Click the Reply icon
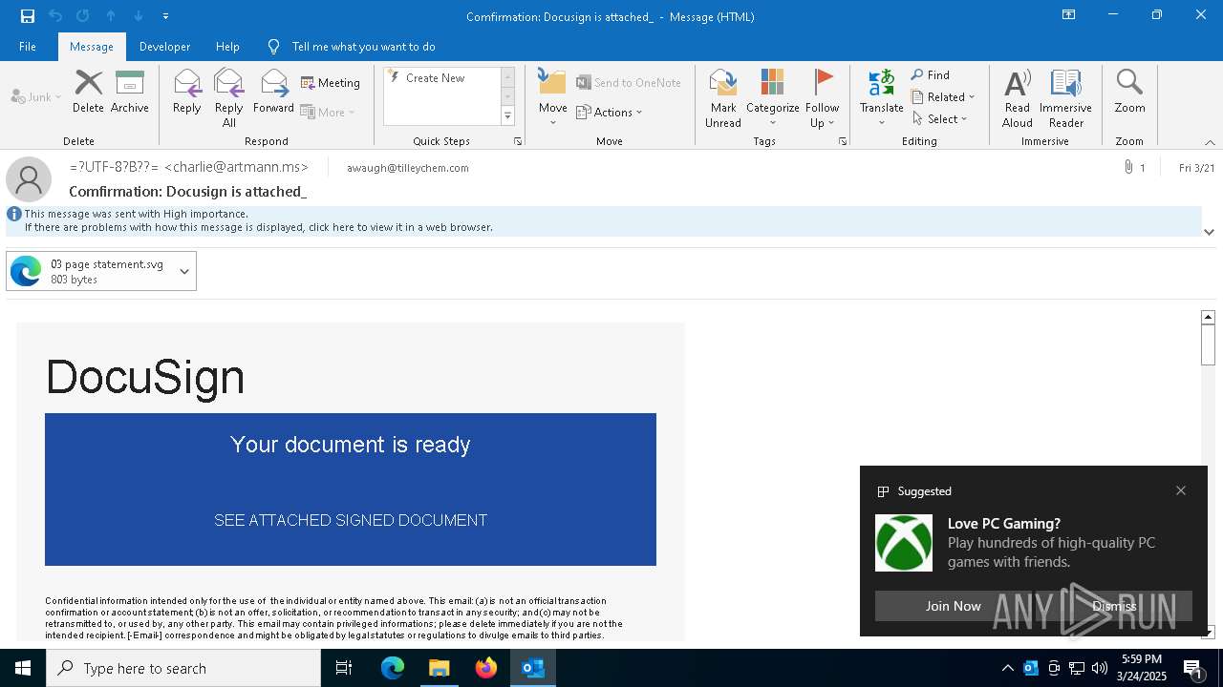The image size is (1223, 687). click(187, 93)
